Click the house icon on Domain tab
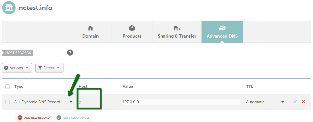The width and height of the screenshot is (313, 122). (x=91, y=28)
